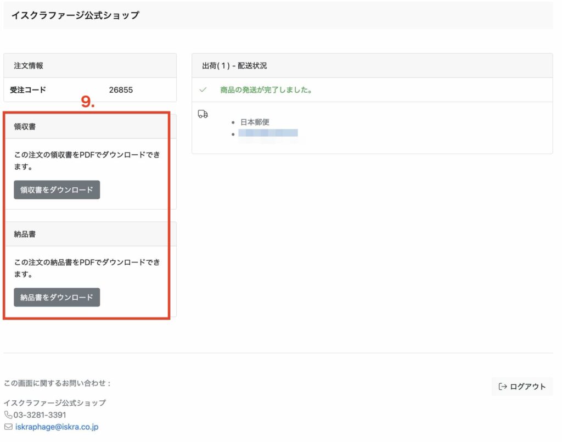The image size is (562, 442).
Task: Click the logout arrow icon
Action: tap(503, 387)
